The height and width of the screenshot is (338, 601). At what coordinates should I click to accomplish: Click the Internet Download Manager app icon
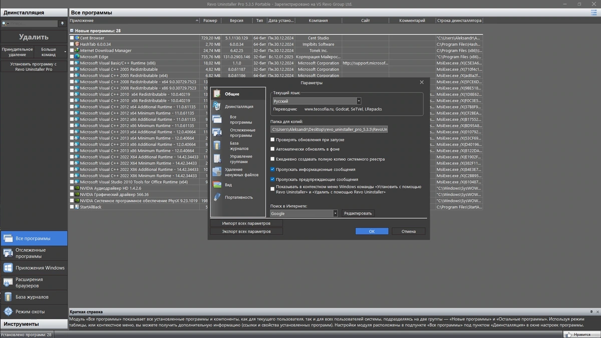[x=77, y=51]
